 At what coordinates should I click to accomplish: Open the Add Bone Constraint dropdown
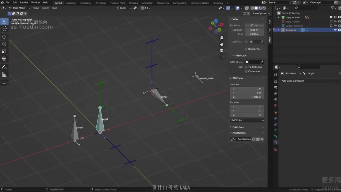[x=310, y=81]
